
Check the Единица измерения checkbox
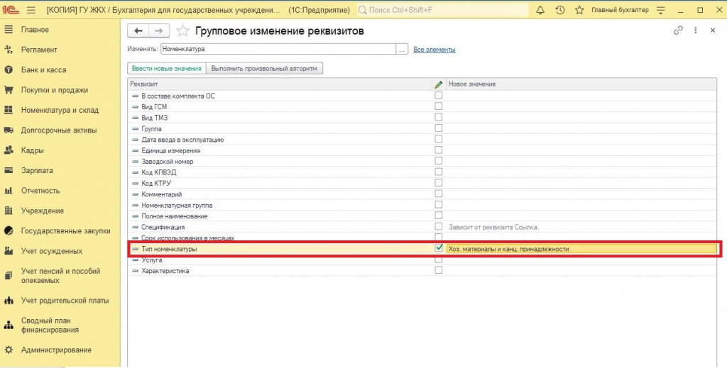(439, 150)
